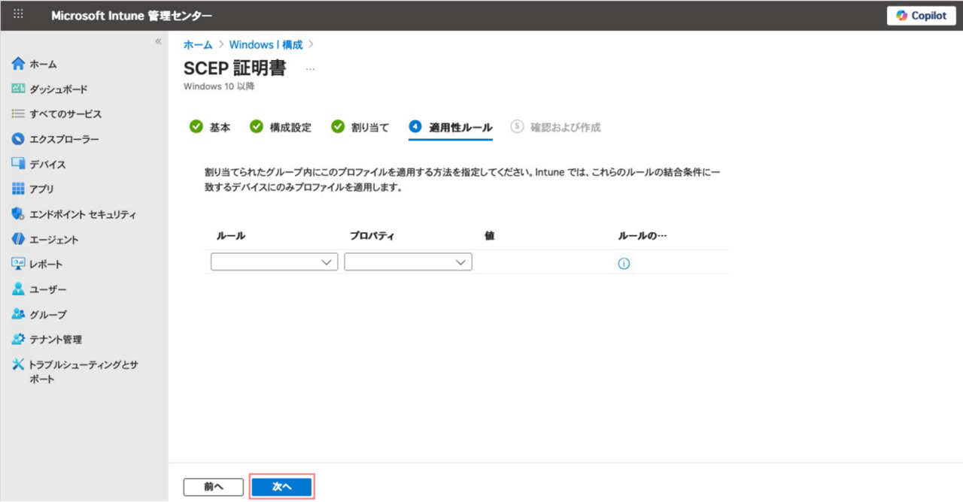This screenshot has height=502, width=963.
Task: Open the app launcher waffle icon
Action: (x=19, y=15)
